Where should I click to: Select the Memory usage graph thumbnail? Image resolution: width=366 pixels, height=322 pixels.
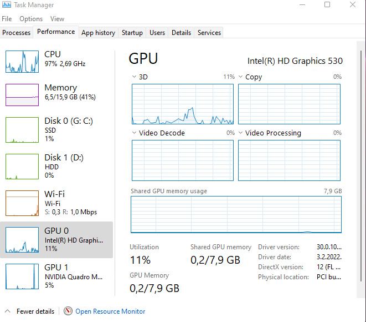click(x=22, y=94)
